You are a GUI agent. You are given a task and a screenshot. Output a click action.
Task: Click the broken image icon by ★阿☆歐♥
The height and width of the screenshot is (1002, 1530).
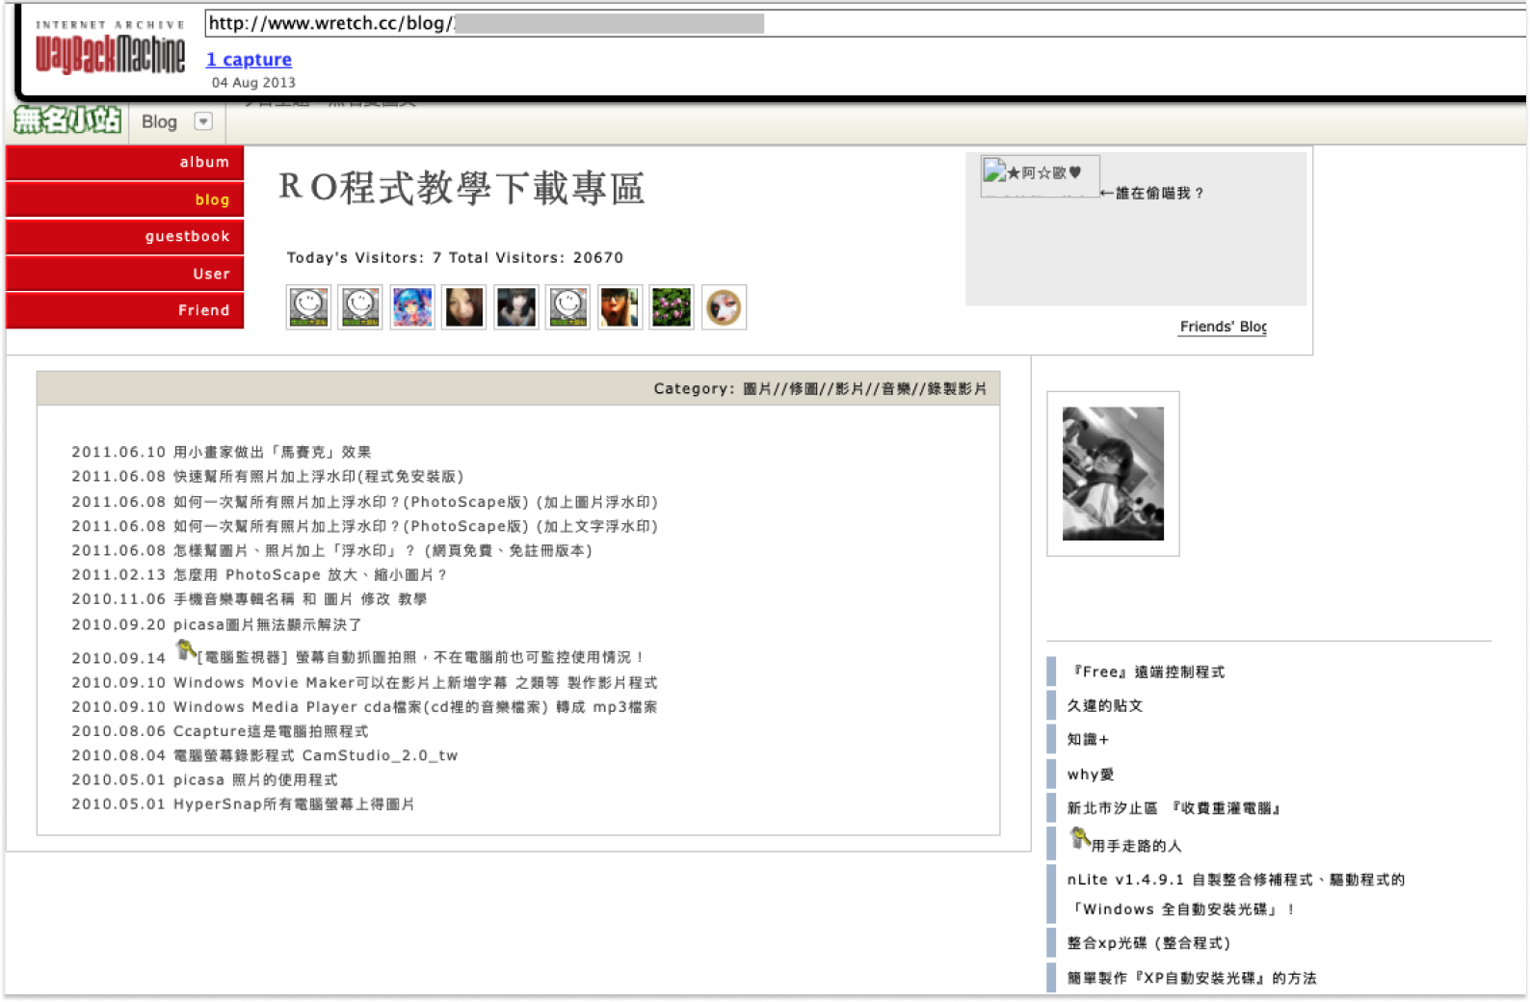click(994, 171)
